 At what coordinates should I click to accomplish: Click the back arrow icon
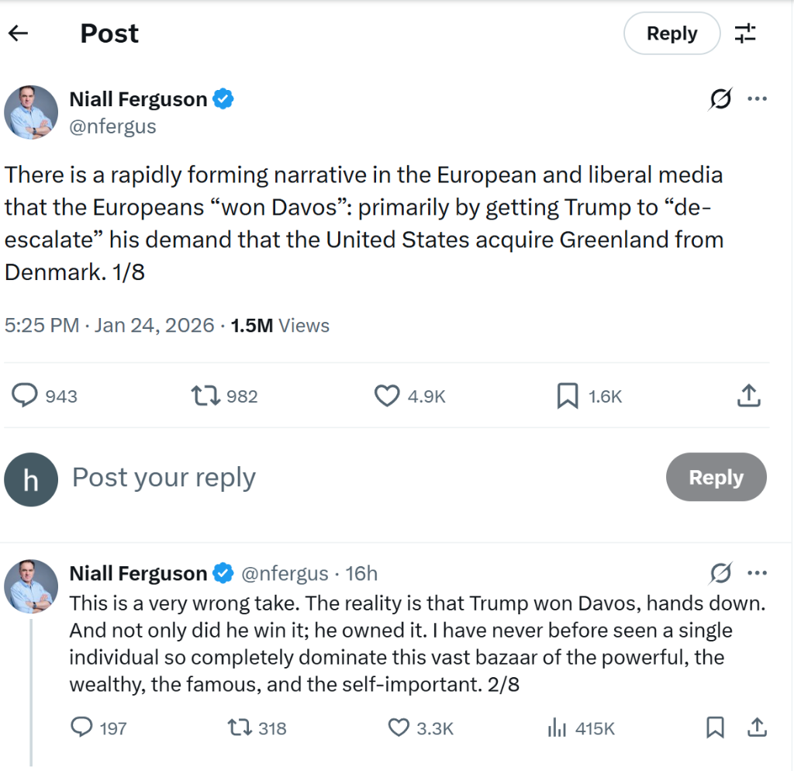click(19, 33)
